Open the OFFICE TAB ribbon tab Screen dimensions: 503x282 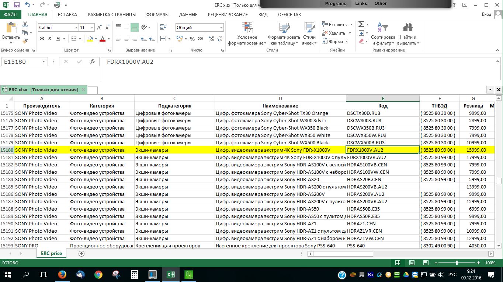289,15
